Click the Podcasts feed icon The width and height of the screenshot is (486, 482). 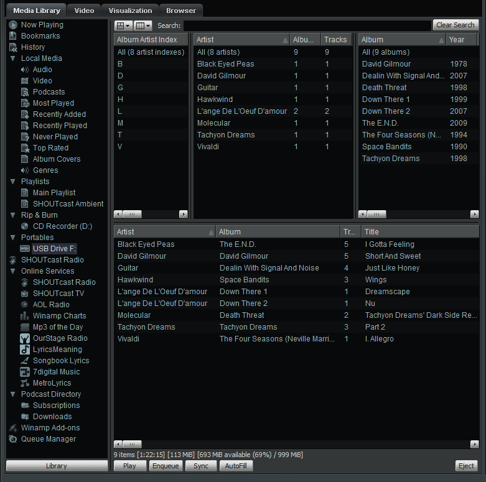pyautogui.click(x=24, y=92)
